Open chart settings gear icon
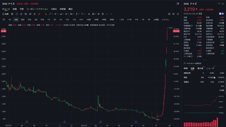226x127 pixels. pos(173,14)
